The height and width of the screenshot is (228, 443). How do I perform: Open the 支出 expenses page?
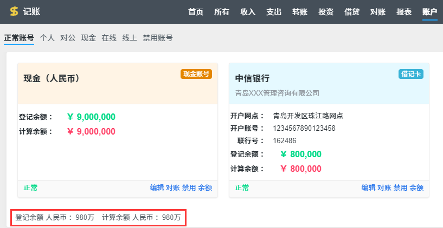[274, 12]
